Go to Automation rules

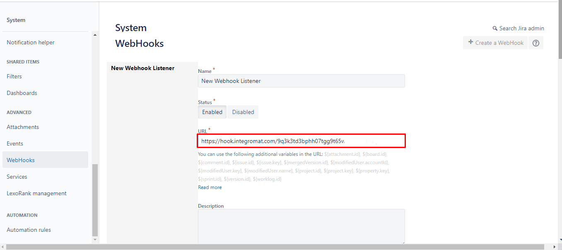tap(29, 230)
